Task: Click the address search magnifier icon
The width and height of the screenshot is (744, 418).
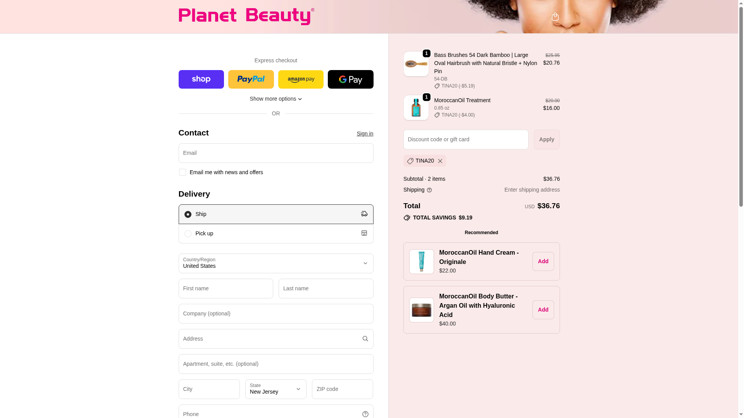Action: click(x=365, y=339)
